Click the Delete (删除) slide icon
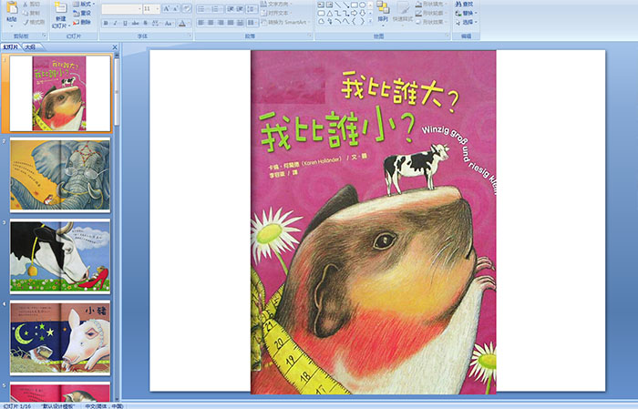Viewport: 638px width, 409px height. pyautogui.click(x=76, y=23)
